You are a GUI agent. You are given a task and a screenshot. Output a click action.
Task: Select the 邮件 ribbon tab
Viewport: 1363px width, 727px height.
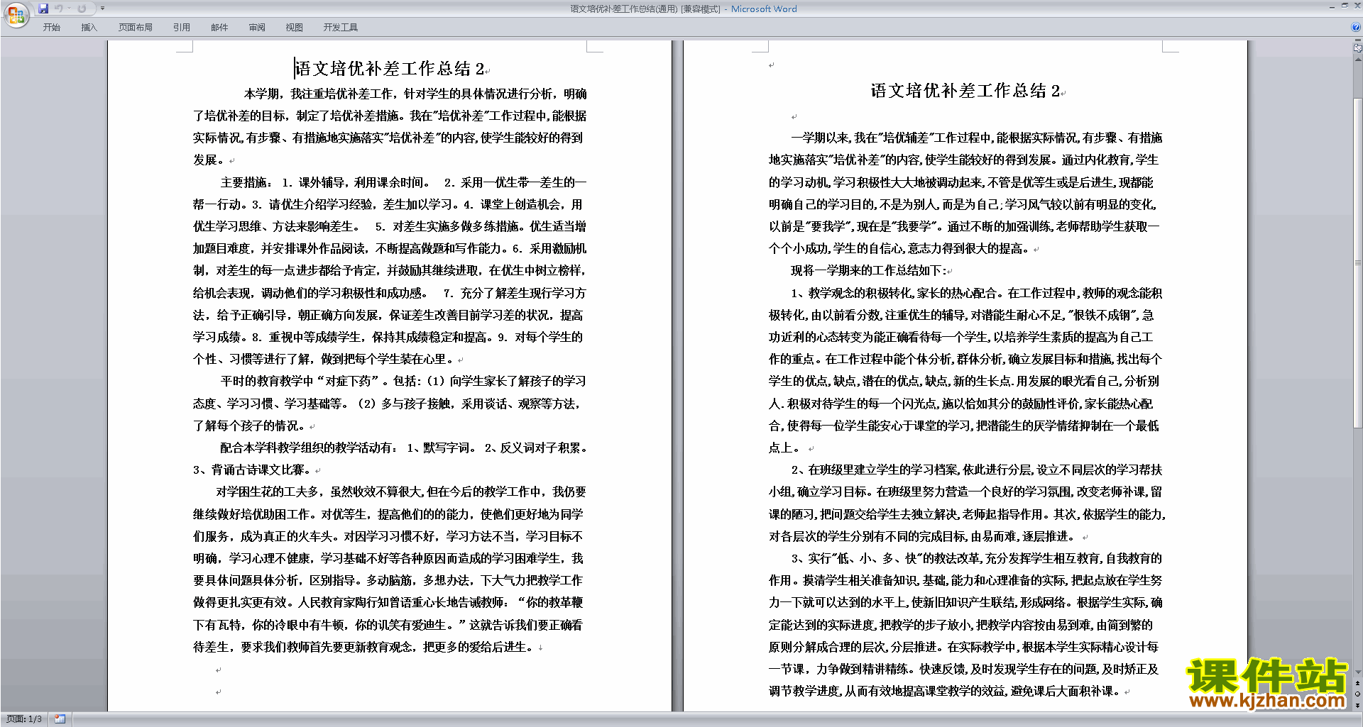coord(219,28)
